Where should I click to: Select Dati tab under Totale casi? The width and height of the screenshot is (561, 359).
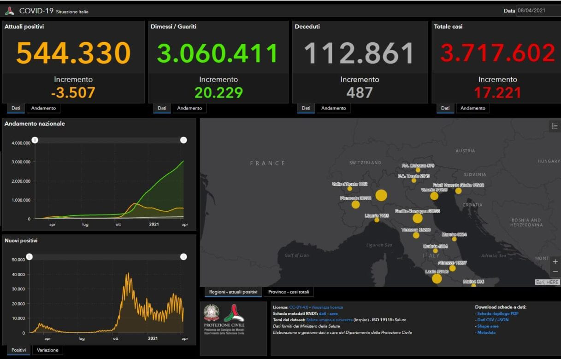tap(445, 108)
